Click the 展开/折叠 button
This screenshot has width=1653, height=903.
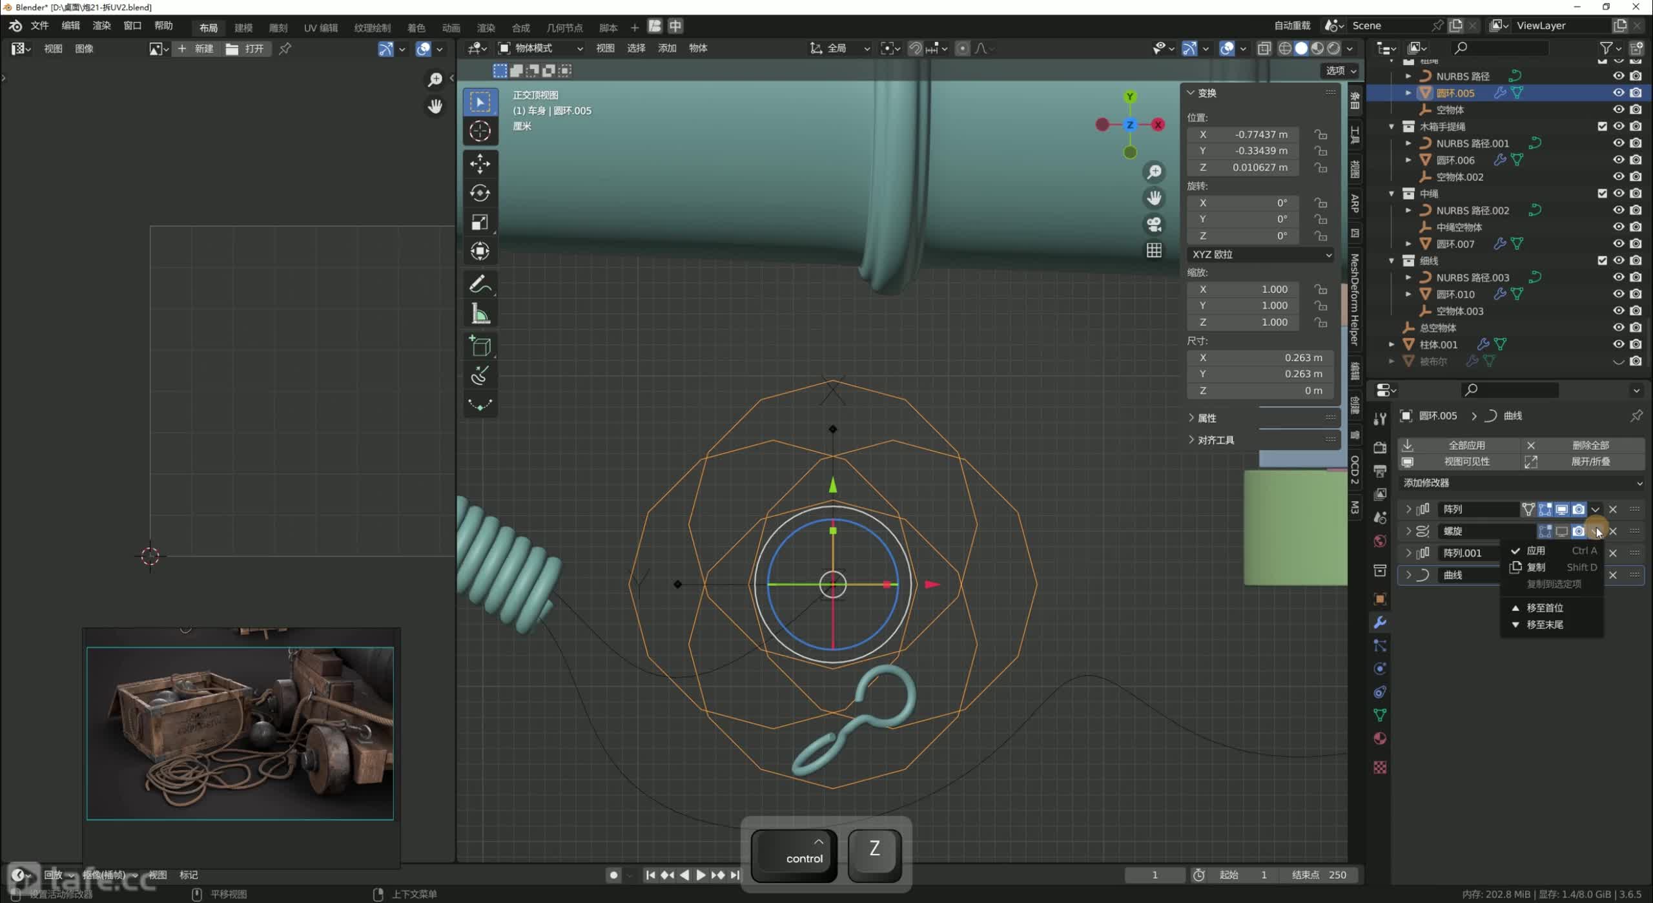click(x=1582, y=462)
